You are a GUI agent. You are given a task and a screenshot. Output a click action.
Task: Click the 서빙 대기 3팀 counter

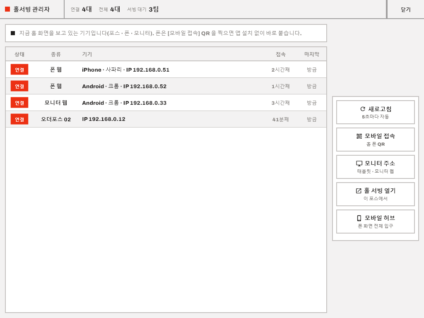[143, 9]
